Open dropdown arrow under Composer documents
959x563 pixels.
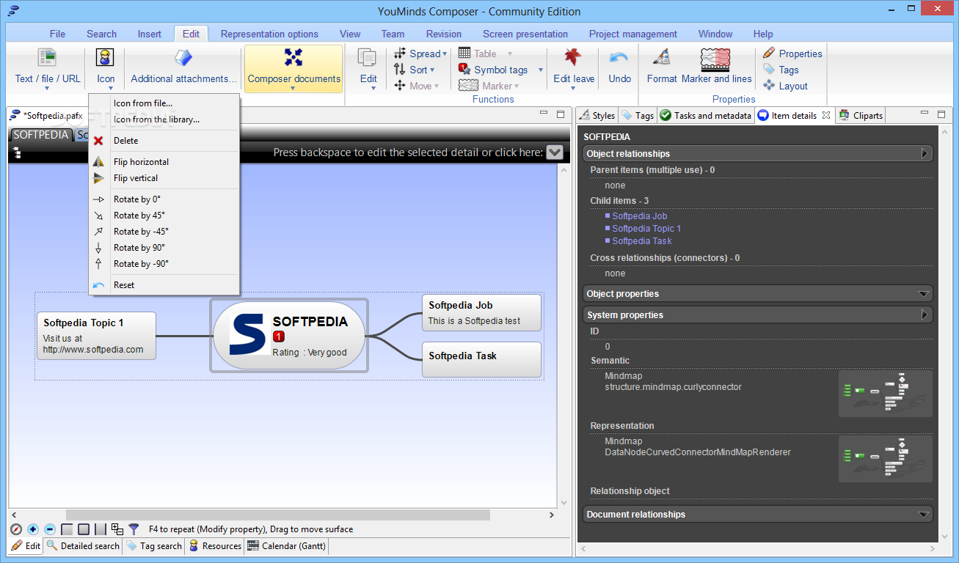click(x=293, y=89)
